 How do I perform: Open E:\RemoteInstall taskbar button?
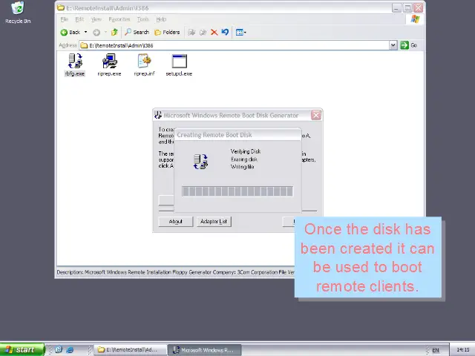pos(131,350)
